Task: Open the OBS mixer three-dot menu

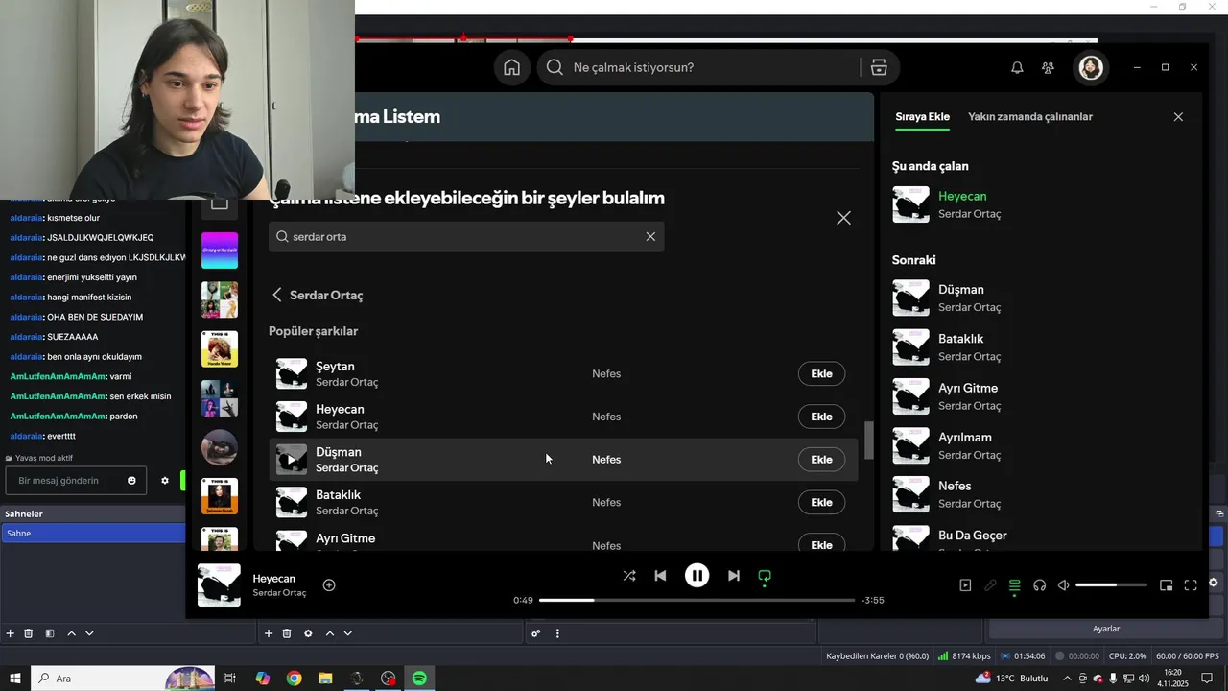Action: click(x=557, y=633)
